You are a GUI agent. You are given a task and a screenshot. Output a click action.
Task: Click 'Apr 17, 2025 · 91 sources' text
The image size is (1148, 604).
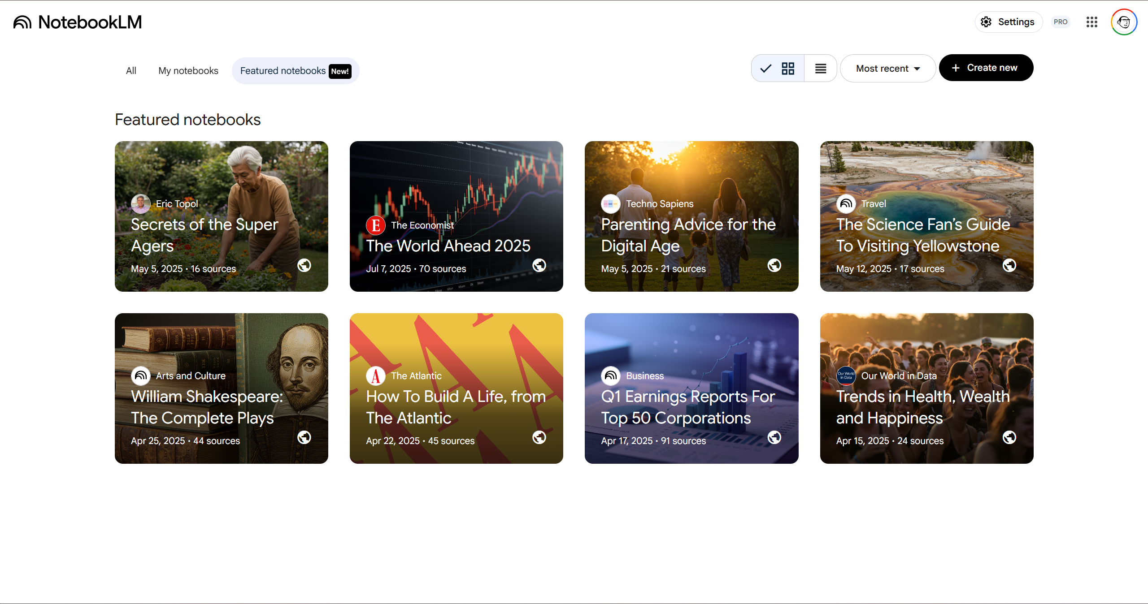point(653,441)
